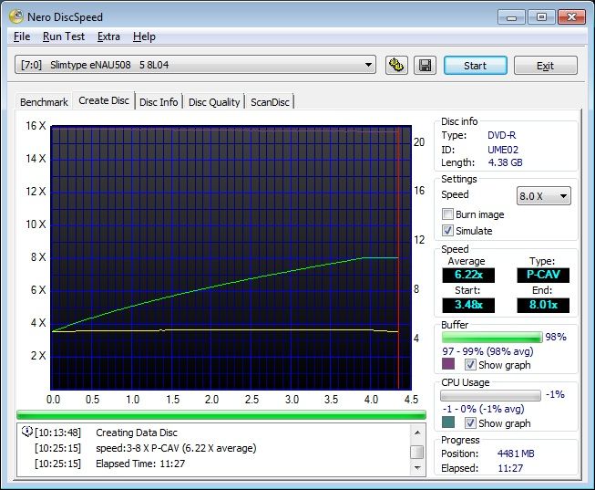Click the purple Buffer graph color swatch
The height and width of the screenshot is (490, 595).
[x=447, y=365]
